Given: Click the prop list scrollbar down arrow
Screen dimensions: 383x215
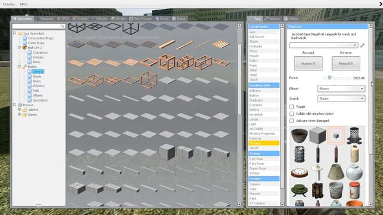Looking at the screenshot, I should tap(239, 204).
